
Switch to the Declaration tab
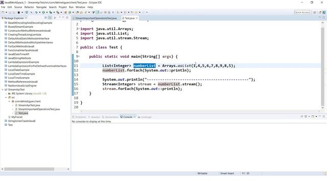(110, 117)
